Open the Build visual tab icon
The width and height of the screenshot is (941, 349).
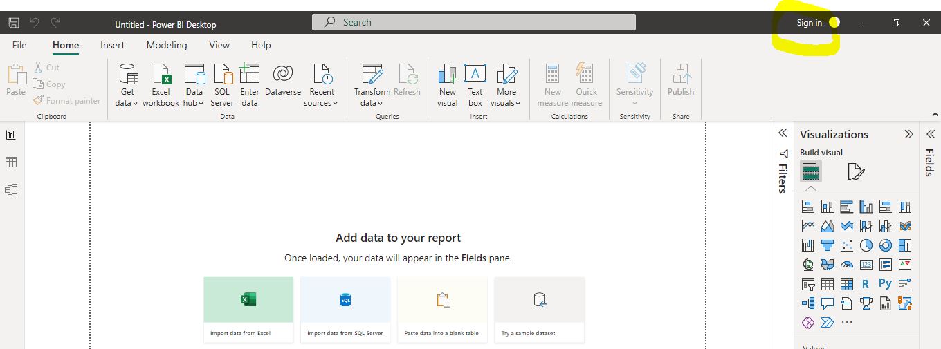811,171
